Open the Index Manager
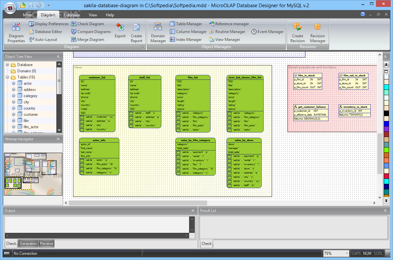The height and width of the screenshot is (260, 393). coord(186,40)
